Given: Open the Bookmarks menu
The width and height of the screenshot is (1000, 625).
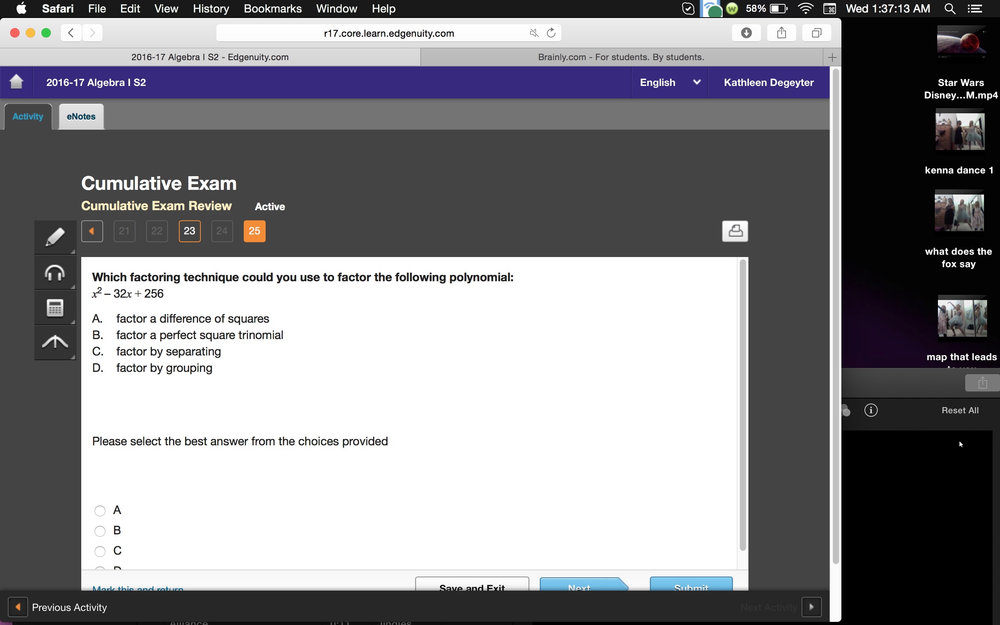Looking at the screenshot, I should pyautogui.click(x=272, y=9).
